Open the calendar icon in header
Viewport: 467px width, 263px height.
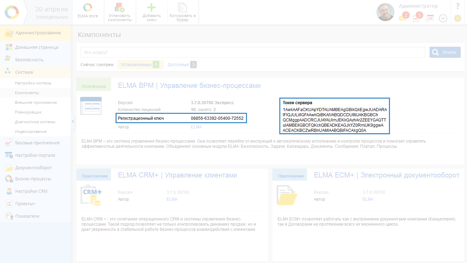[x=430, y=18]
